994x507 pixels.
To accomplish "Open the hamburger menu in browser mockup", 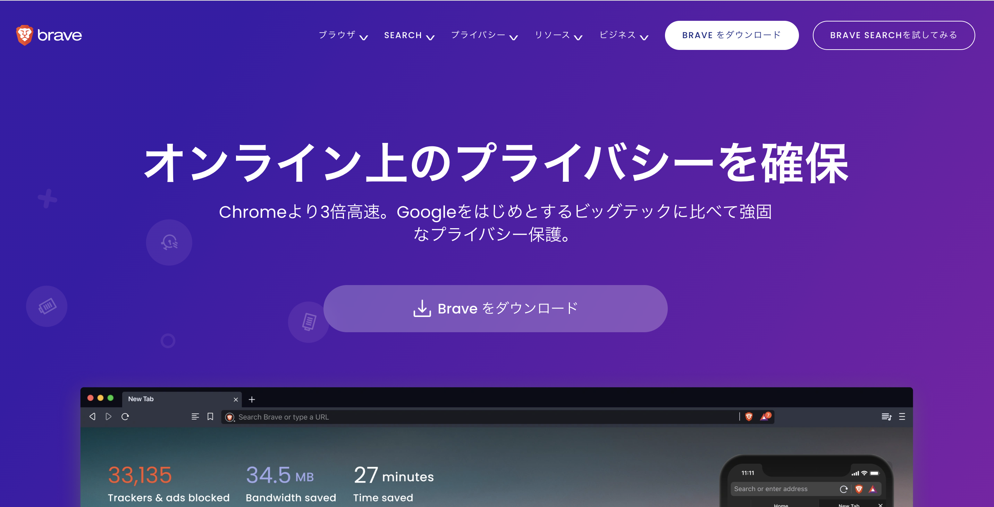I will point(902,417).
